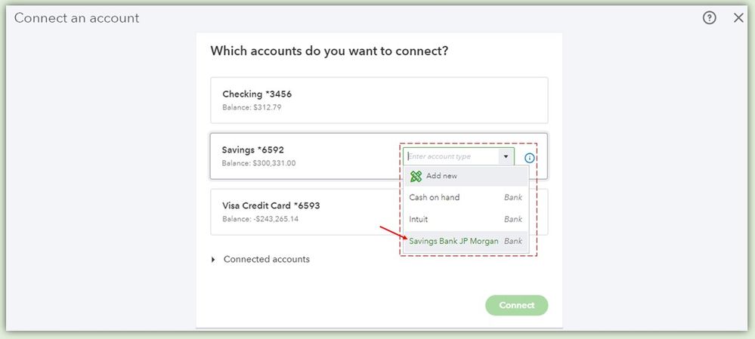Screen dimensions: 755x339
Task: Toggle the account type dropdown arrow
Action: 506,156
